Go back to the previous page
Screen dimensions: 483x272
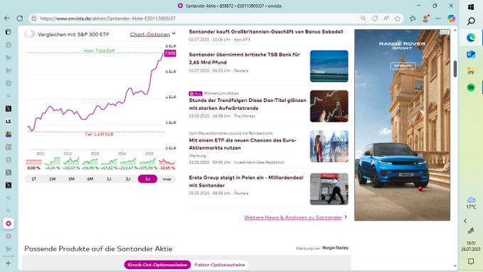(x=7, y=19)
